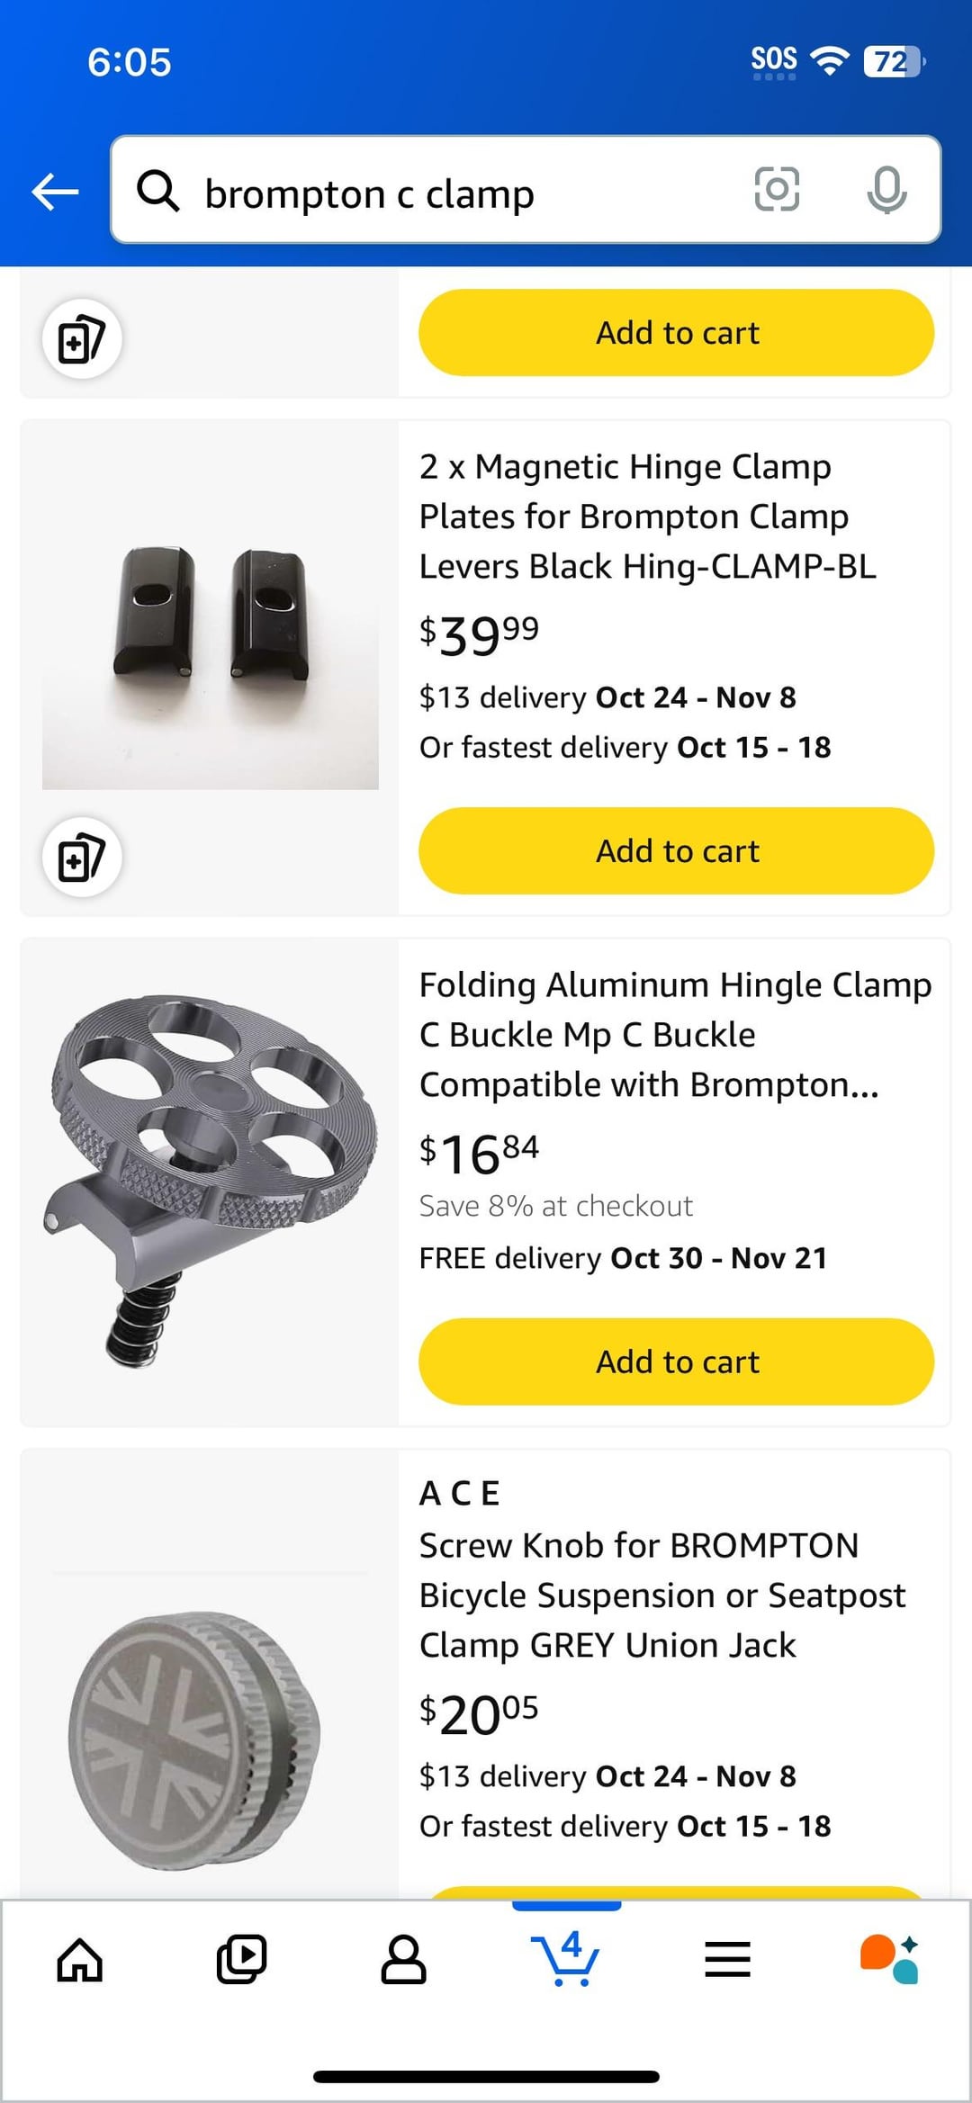Viewport: 972px width, 2103px height.
Task: Tap the magnifying glass search icon
Action: pyautogui.click(x=158, y=191)
